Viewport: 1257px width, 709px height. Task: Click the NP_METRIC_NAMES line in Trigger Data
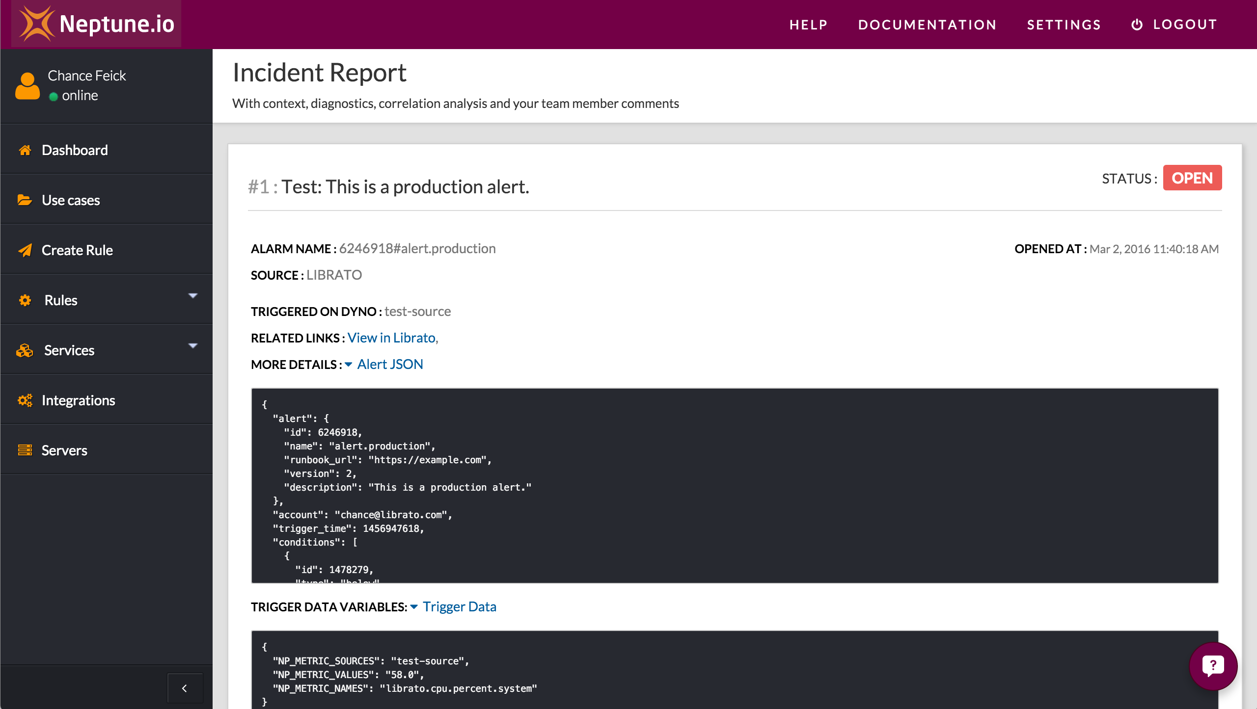point(405,688)
